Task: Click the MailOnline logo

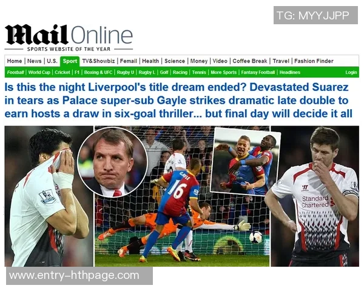Action: pos(69,35)
